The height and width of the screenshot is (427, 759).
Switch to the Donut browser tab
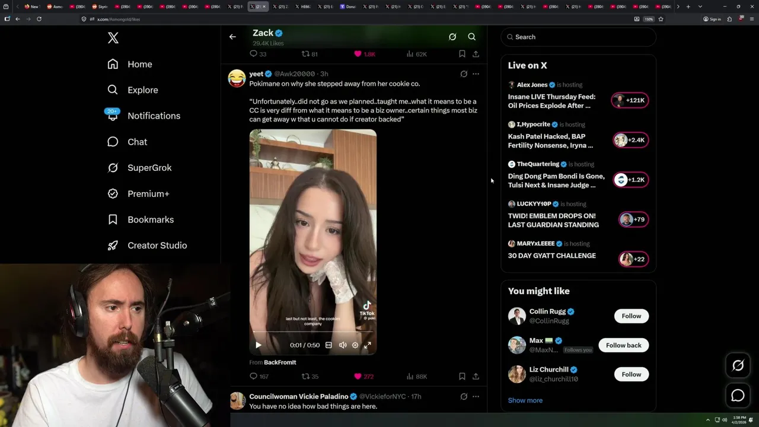click(x=347, y=7)
